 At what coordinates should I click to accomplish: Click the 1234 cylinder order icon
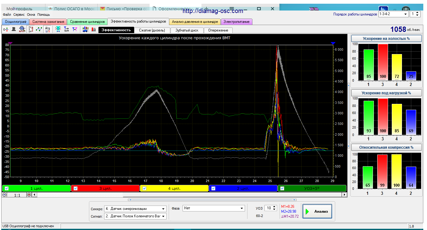[66, 29]
